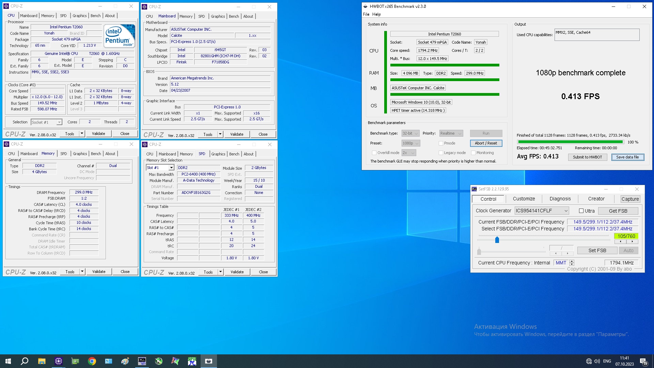Click the gray lower slider thumb in SetFSB

[x=479, y=252]
